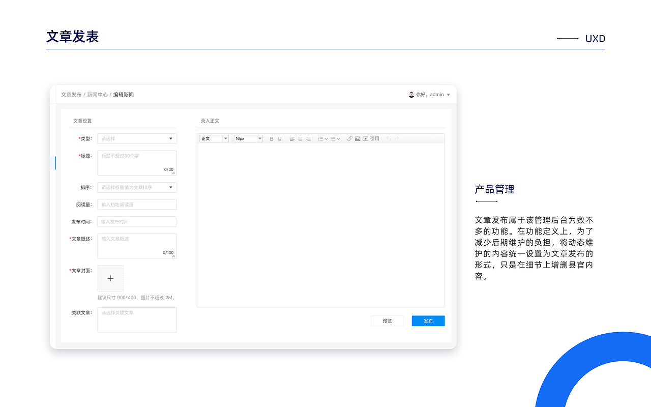The height and width of the screenshot is (407, 651).
Task: Redo the last editor action
Action: click(x=397, y=139)
